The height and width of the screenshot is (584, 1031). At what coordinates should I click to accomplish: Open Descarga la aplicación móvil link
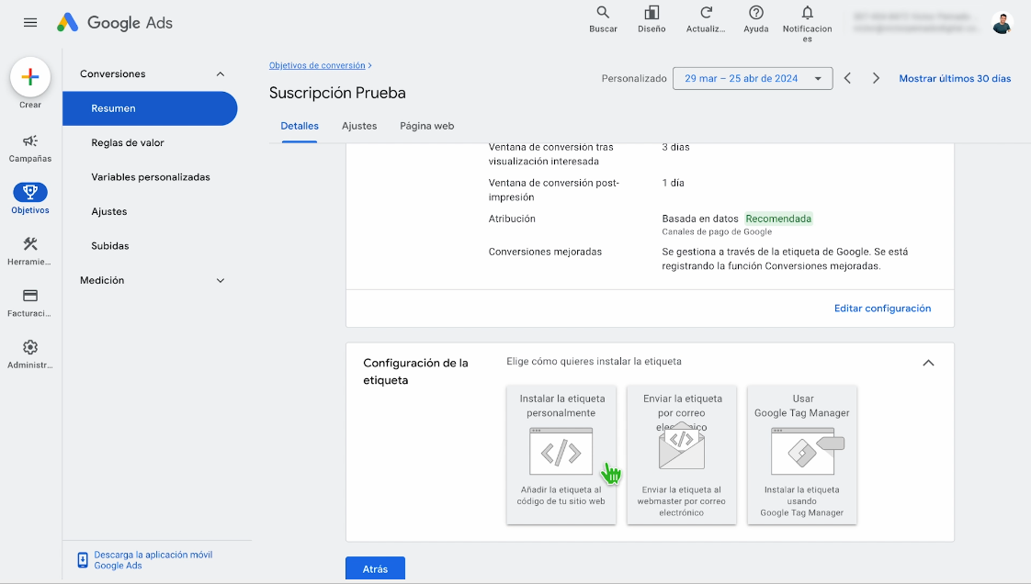pyautogui.click(x=153, y=560)
